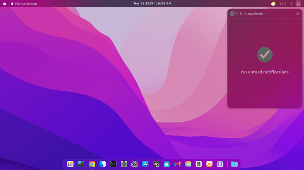
Task: Open the starred folder in dock
Action: click(234, 164)
